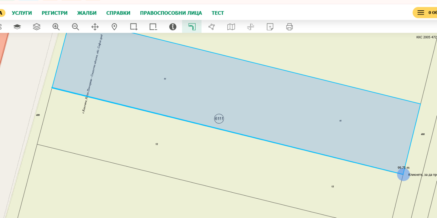
Task: Toggle the green ruler measurement tool
Action: tap(192, 27)
